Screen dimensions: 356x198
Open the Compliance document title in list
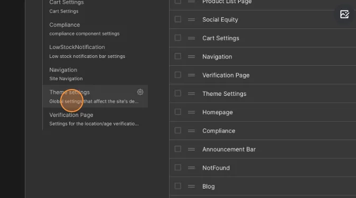(x=219, y=131)
